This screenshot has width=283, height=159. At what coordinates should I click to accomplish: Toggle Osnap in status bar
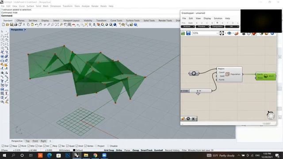pos(136,150)
